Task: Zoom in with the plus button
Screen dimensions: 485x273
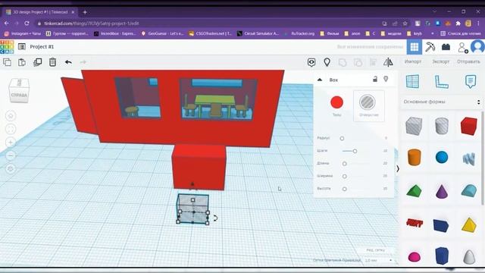Action: (11, 143)
